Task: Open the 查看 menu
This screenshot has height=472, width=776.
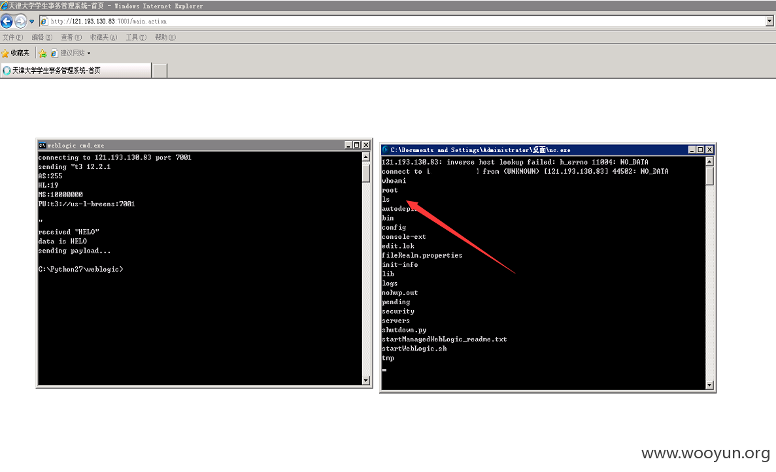Action: pyautogui.click(x=71, y=37)
